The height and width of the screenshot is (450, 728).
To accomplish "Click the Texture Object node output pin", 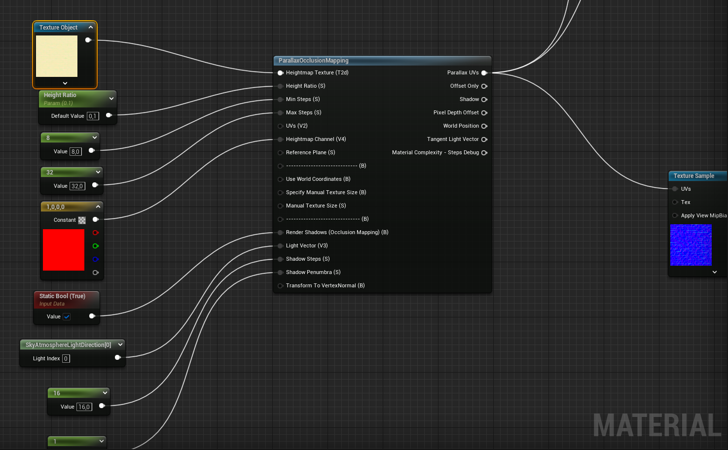I will [x=88, y=40].
